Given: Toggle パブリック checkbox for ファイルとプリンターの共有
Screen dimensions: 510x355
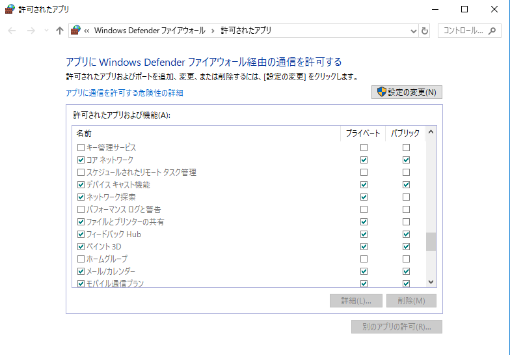Looking at the screenshot, I should (406, 221).
